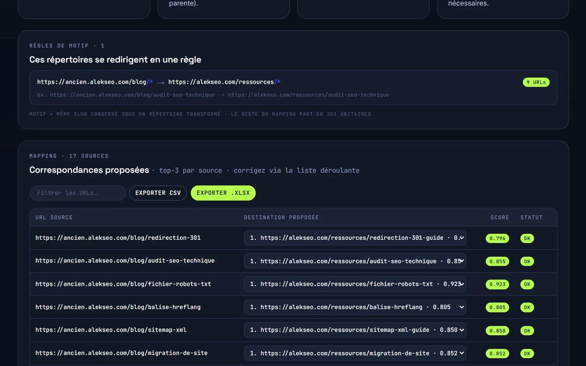Click the 0.796 score badge

[x=497, y=238]
